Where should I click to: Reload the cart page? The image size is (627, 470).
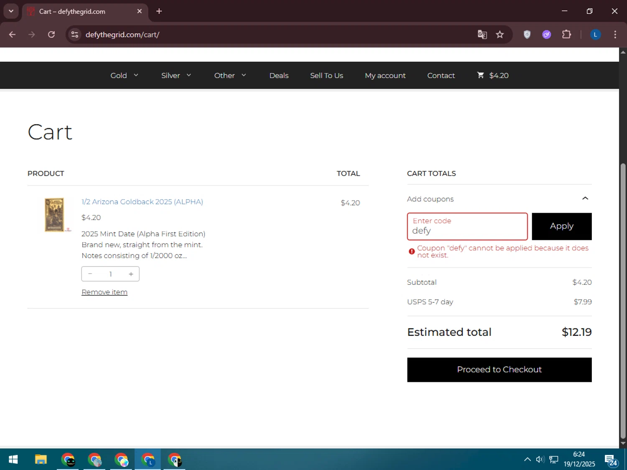tap(51, 35)
